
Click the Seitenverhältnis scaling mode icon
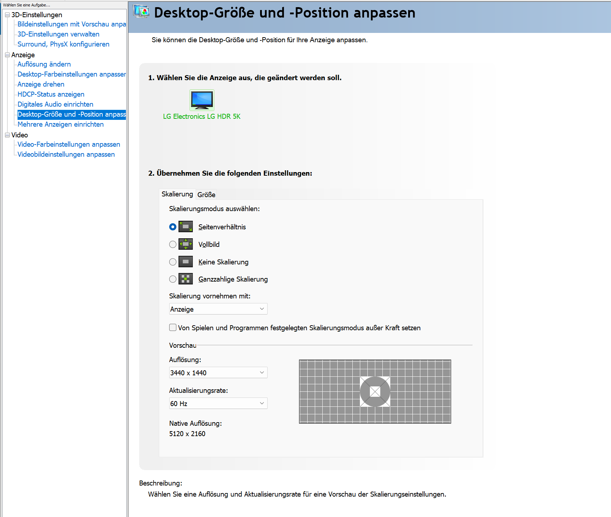[x=186, y=227]
